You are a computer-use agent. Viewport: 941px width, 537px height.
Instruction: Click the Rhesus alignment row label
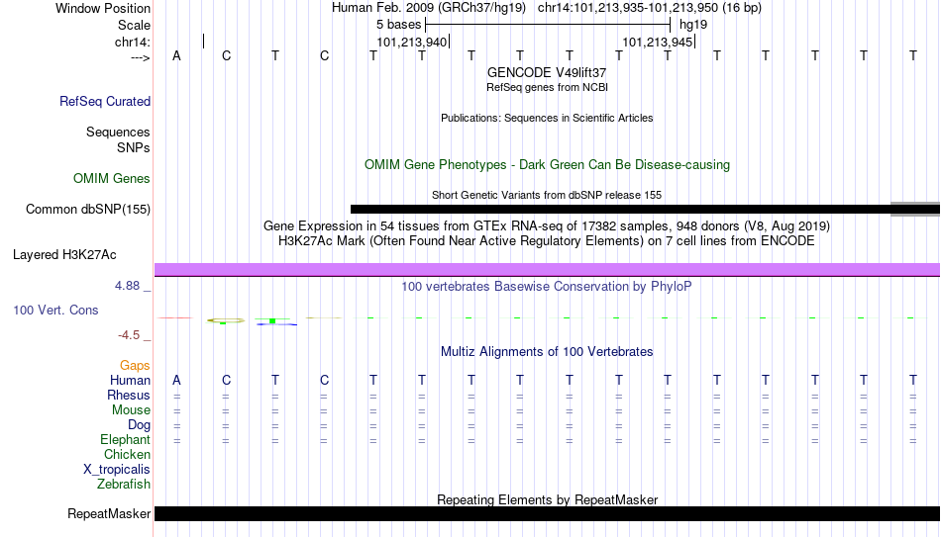pos(129,396)
